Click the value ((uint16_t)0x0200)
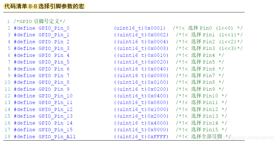Viewport: 277px width, 143px height. [x=141, y=89]
